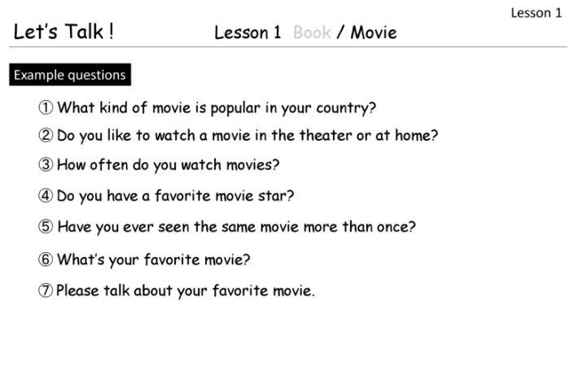Click the circled number 5 marker
This screenshot has height=379, width=574.
[x=46, y=227]
